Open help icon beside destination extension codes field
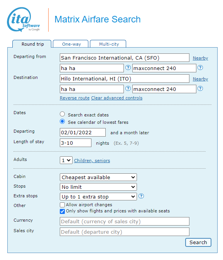Screen dimensions: 223x260 click(200, 89)
